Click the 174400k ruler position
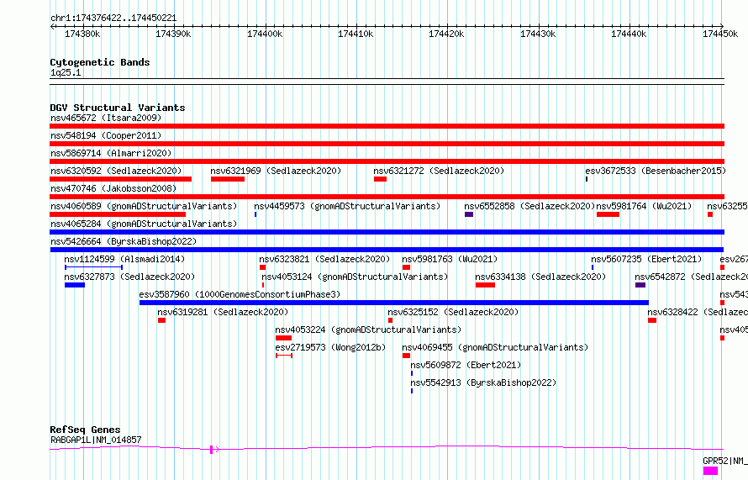 tap(265, 34)
